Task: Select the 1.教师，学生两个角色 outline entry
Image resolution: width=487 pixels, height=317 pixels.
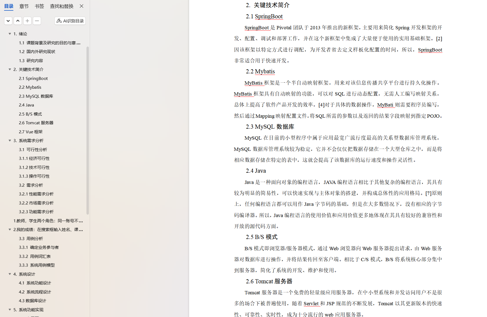Action: pos(48,221)
